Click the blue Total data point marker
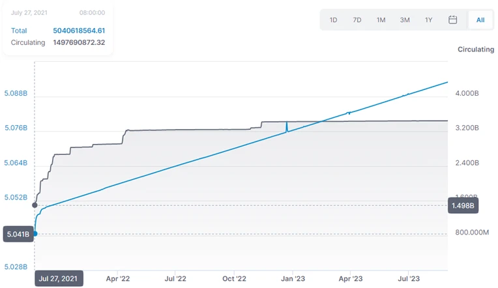The height and width of the screenshot is (288, 498). coord(35,233)
